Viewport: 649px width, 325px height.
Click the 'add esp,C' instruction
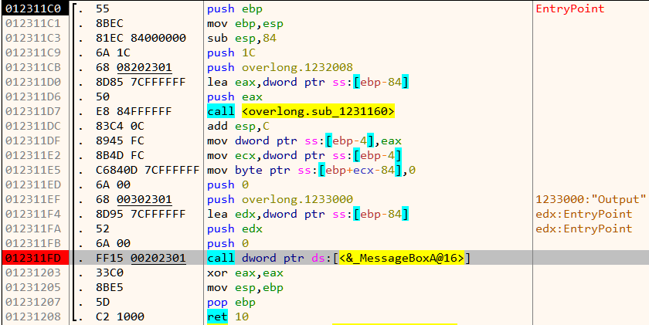[x=238, y=126]
